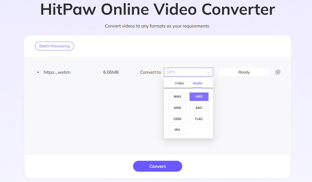Viewport: 312px width, 182px height.
Task: Play the hitpa....webm file preview
Action: point(38,72)
